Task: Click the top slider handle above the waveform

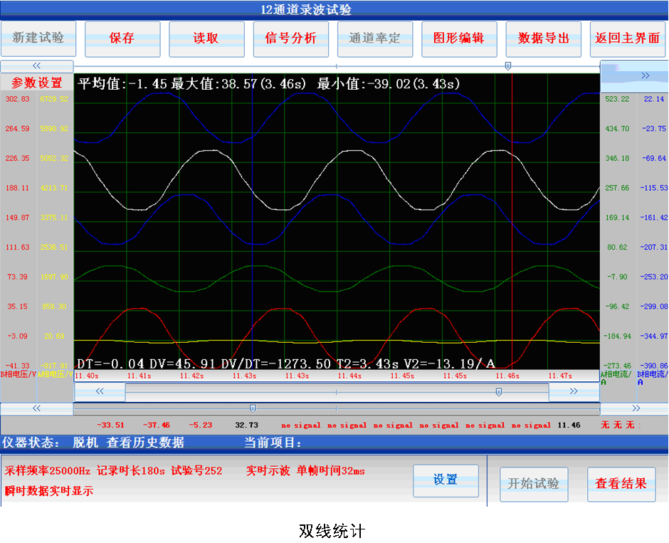Action: tap(507, 66)
